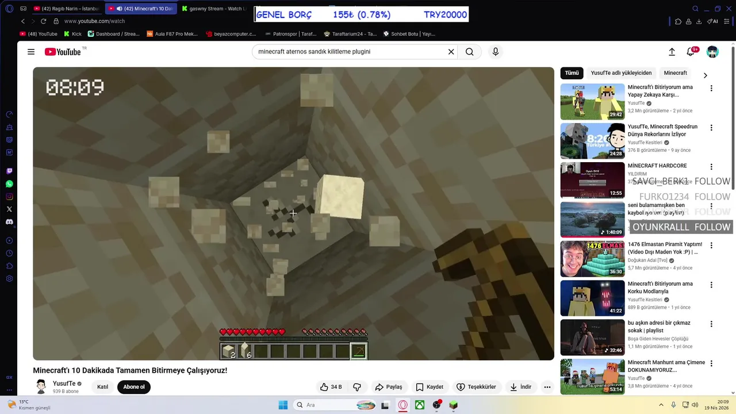The height and width of the screenshot is (414, 736).
Task: Select the Minecraft'ı 10 Dakikada tab
Action: (x=141, y=9)
